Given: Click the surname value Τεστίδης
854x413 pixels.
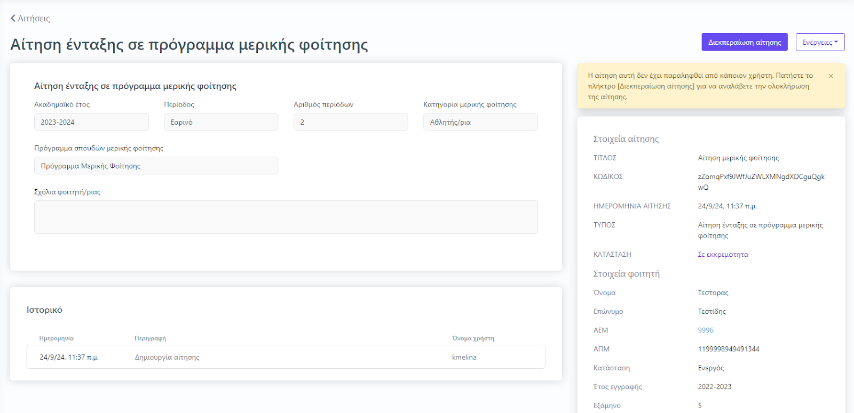Looking at the screenshot, I should point(712,311).
